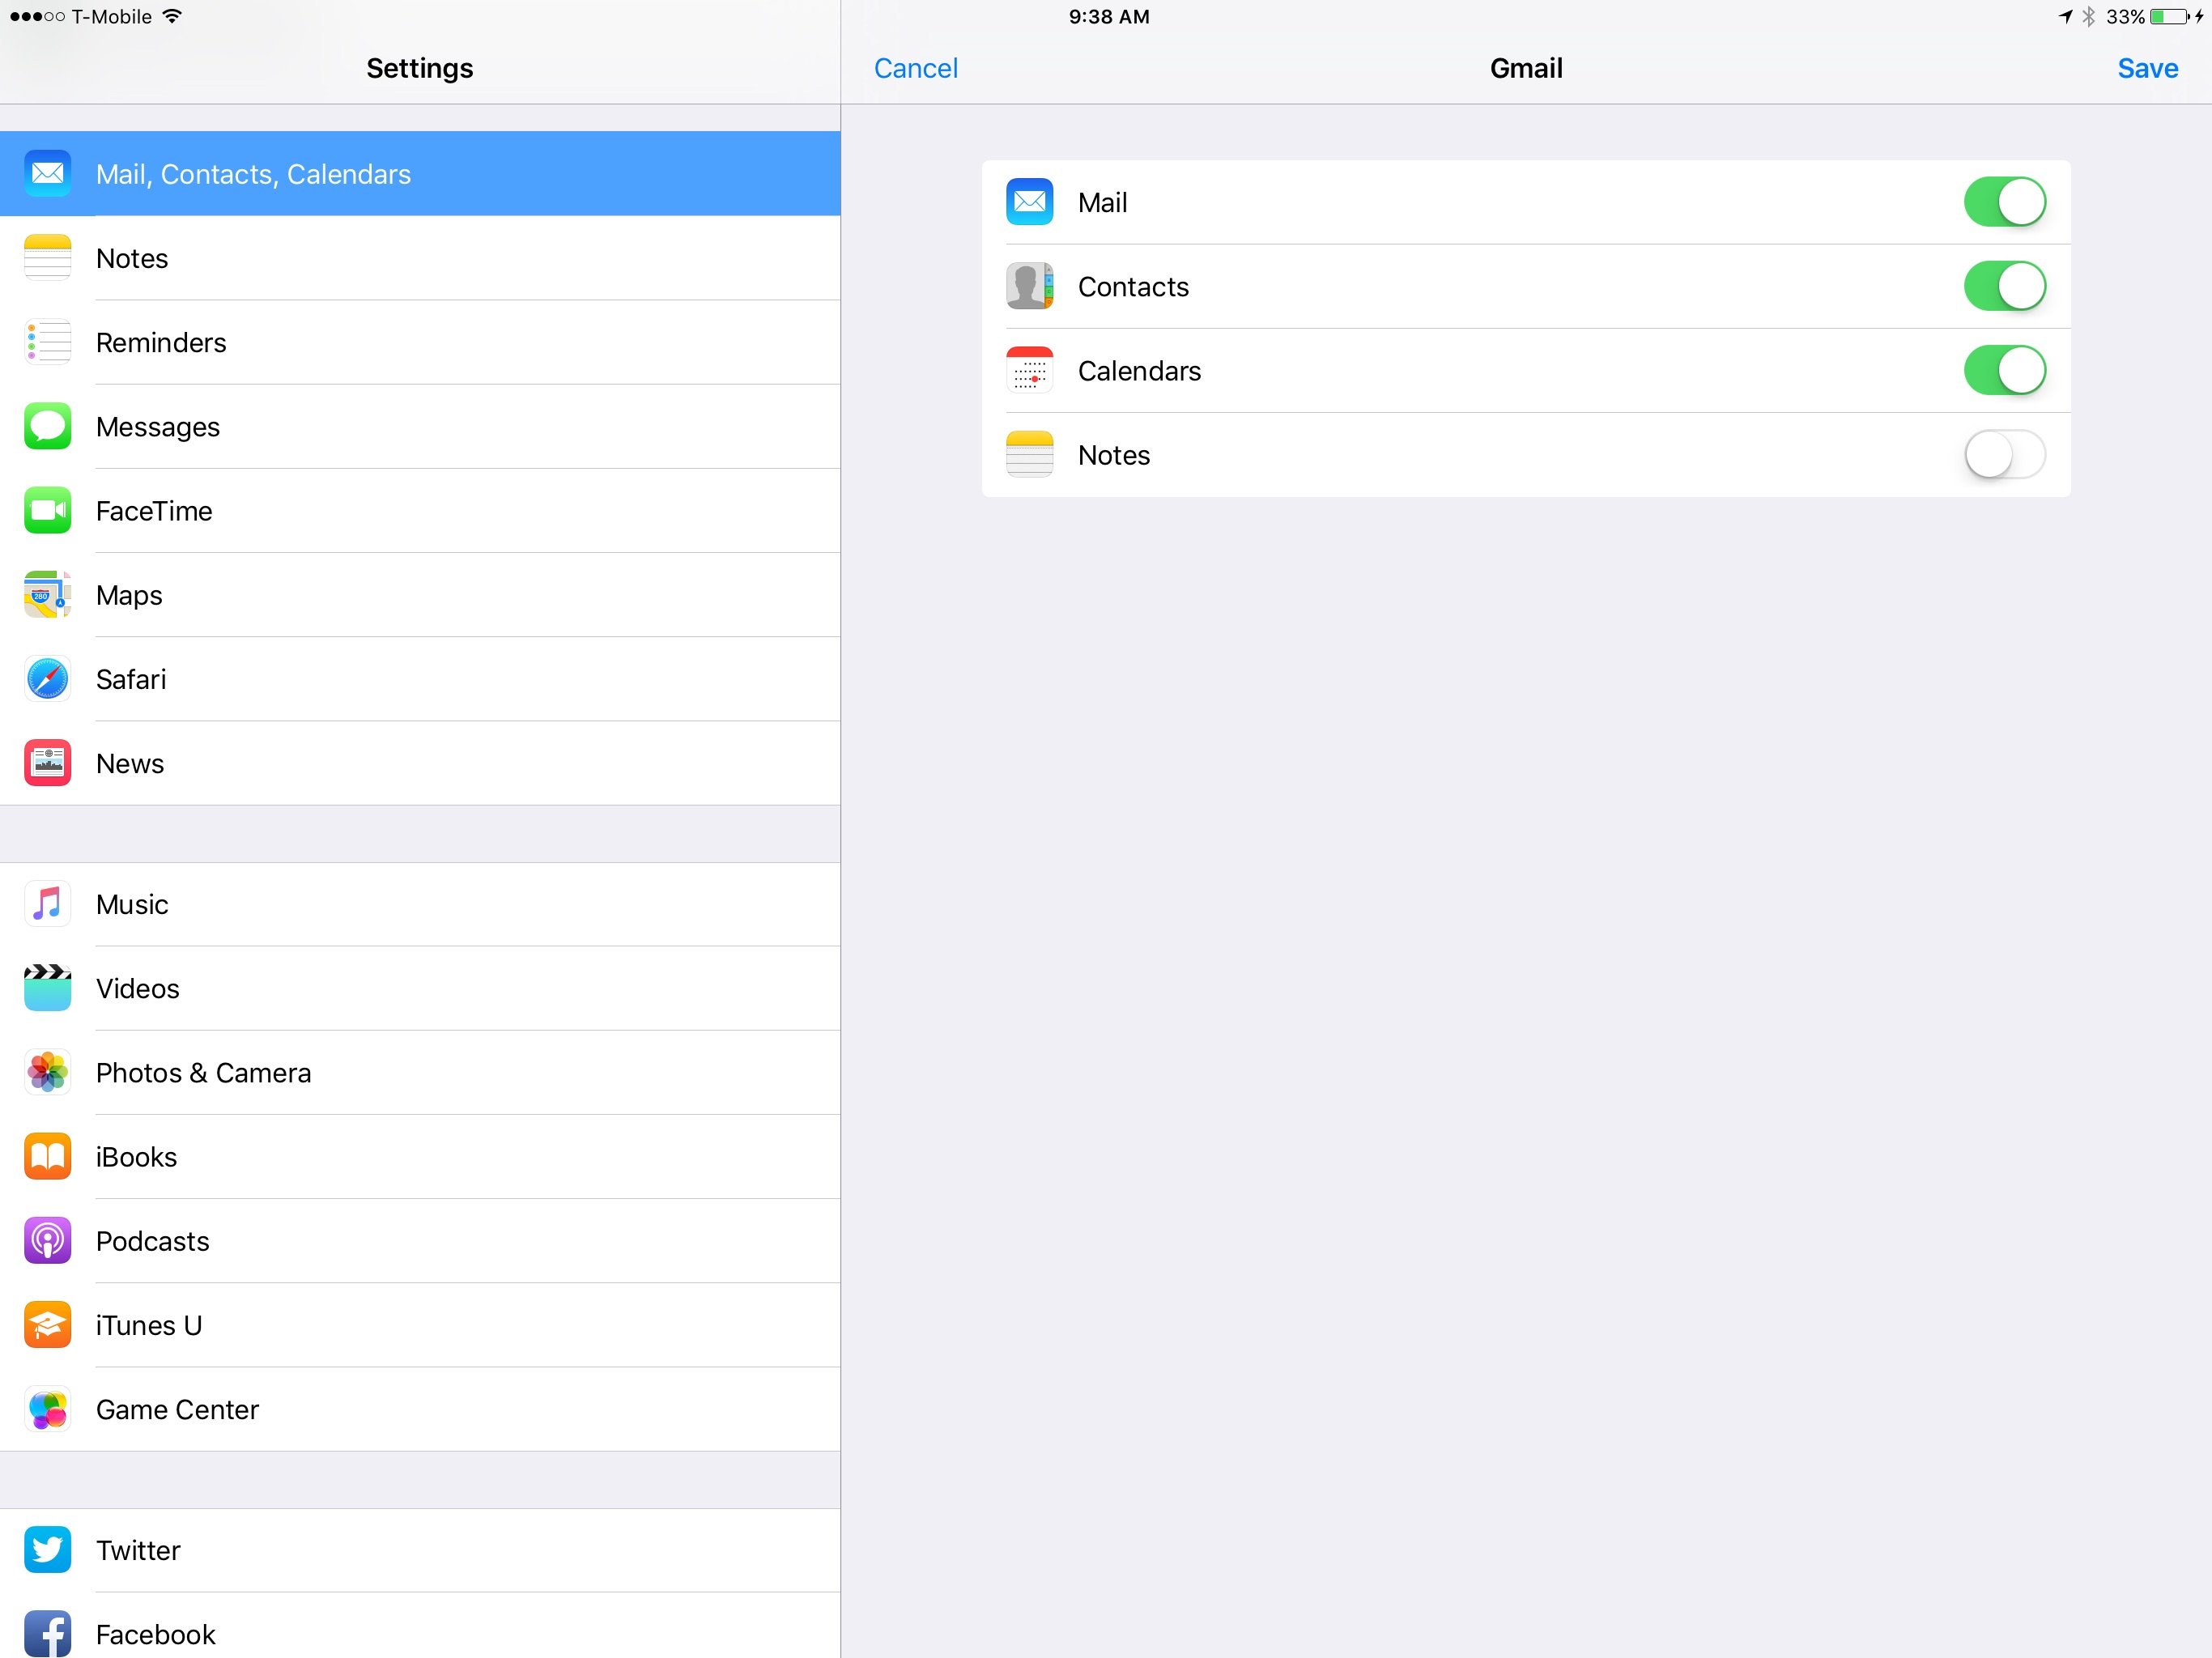Tap the Maps icon
Viewport: 2212px width, 1658px height.
tap(47, 594)
